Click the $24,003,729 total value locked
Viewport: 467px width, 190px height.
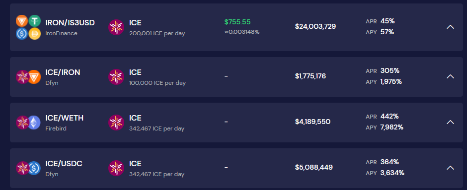[x=315, y=26]
